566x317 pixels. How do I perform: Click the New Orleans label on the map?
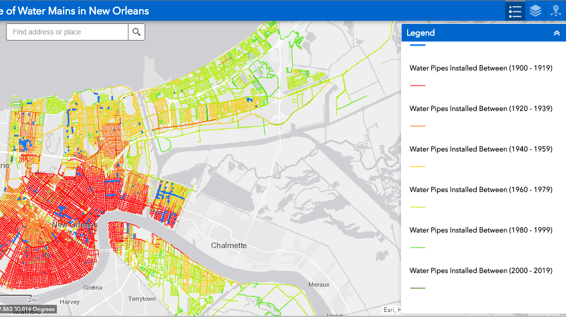pyautogui.click(x=75, y=224)
